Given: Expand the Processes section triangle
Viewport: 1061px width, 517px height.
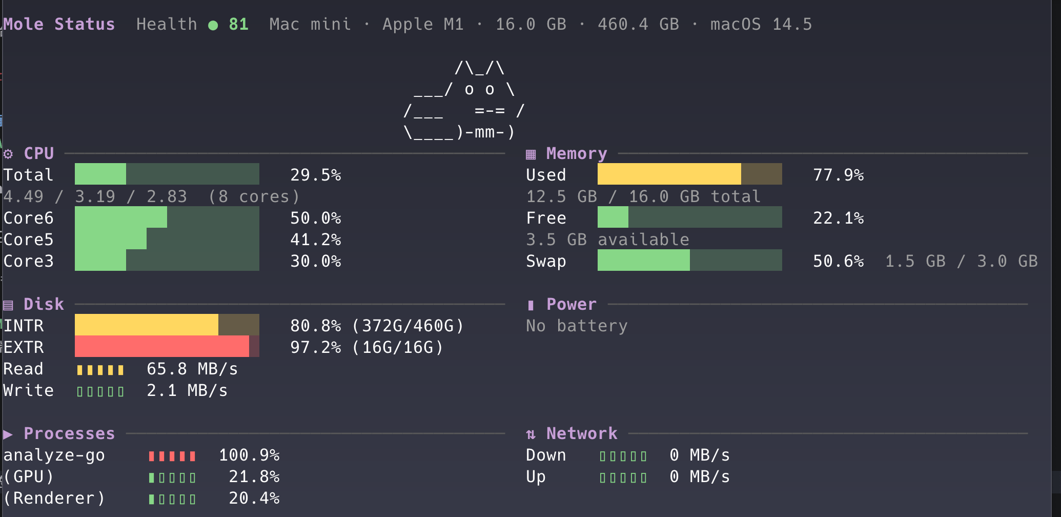Looking at the screenshot, I should click(8, 434).
